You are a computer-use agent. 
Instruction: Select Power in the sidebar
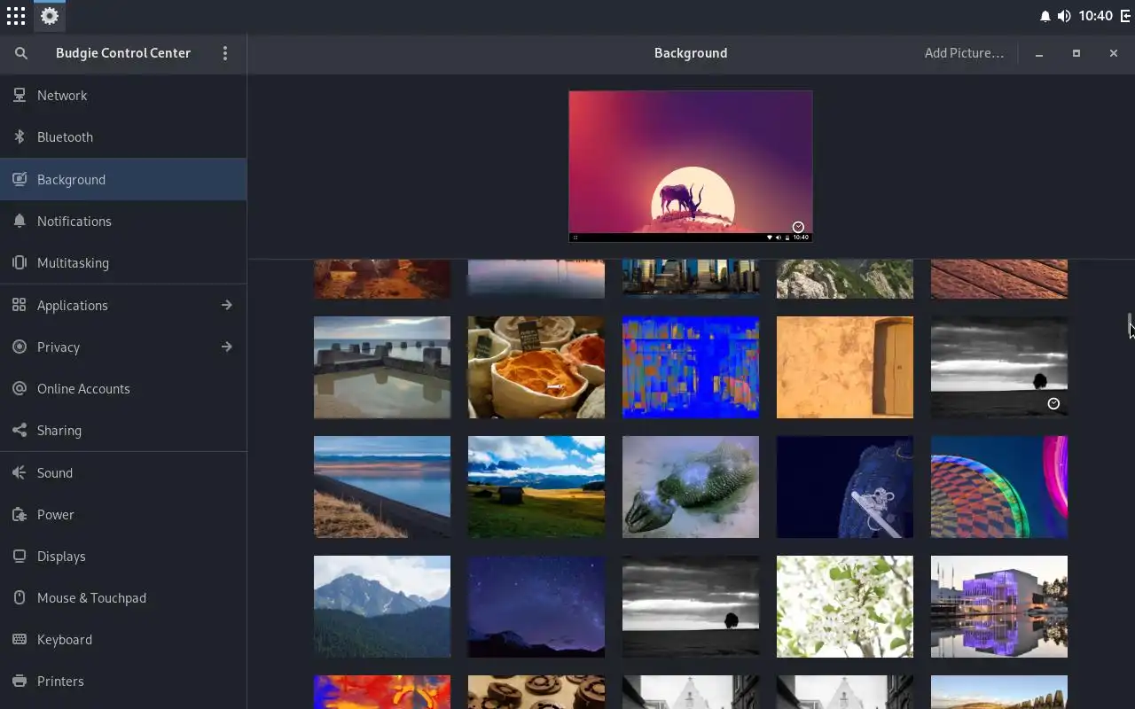point(123,514)
